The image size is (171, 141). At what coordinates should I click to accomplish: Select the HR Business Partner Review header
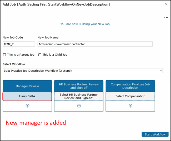[x=79, y=86]
